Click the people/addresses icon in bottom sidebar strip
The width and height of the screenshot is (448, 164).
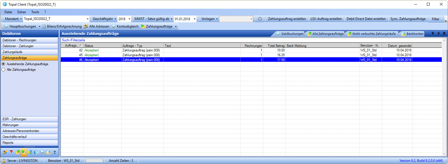(5, 152)
